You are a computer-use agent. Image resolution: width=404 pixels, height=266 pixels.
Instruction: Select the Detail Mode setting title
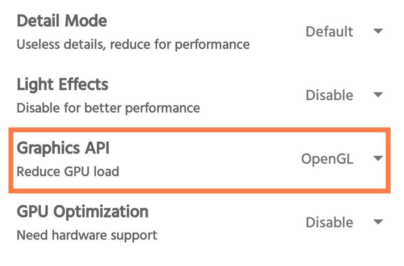click(x=62, y=21)
